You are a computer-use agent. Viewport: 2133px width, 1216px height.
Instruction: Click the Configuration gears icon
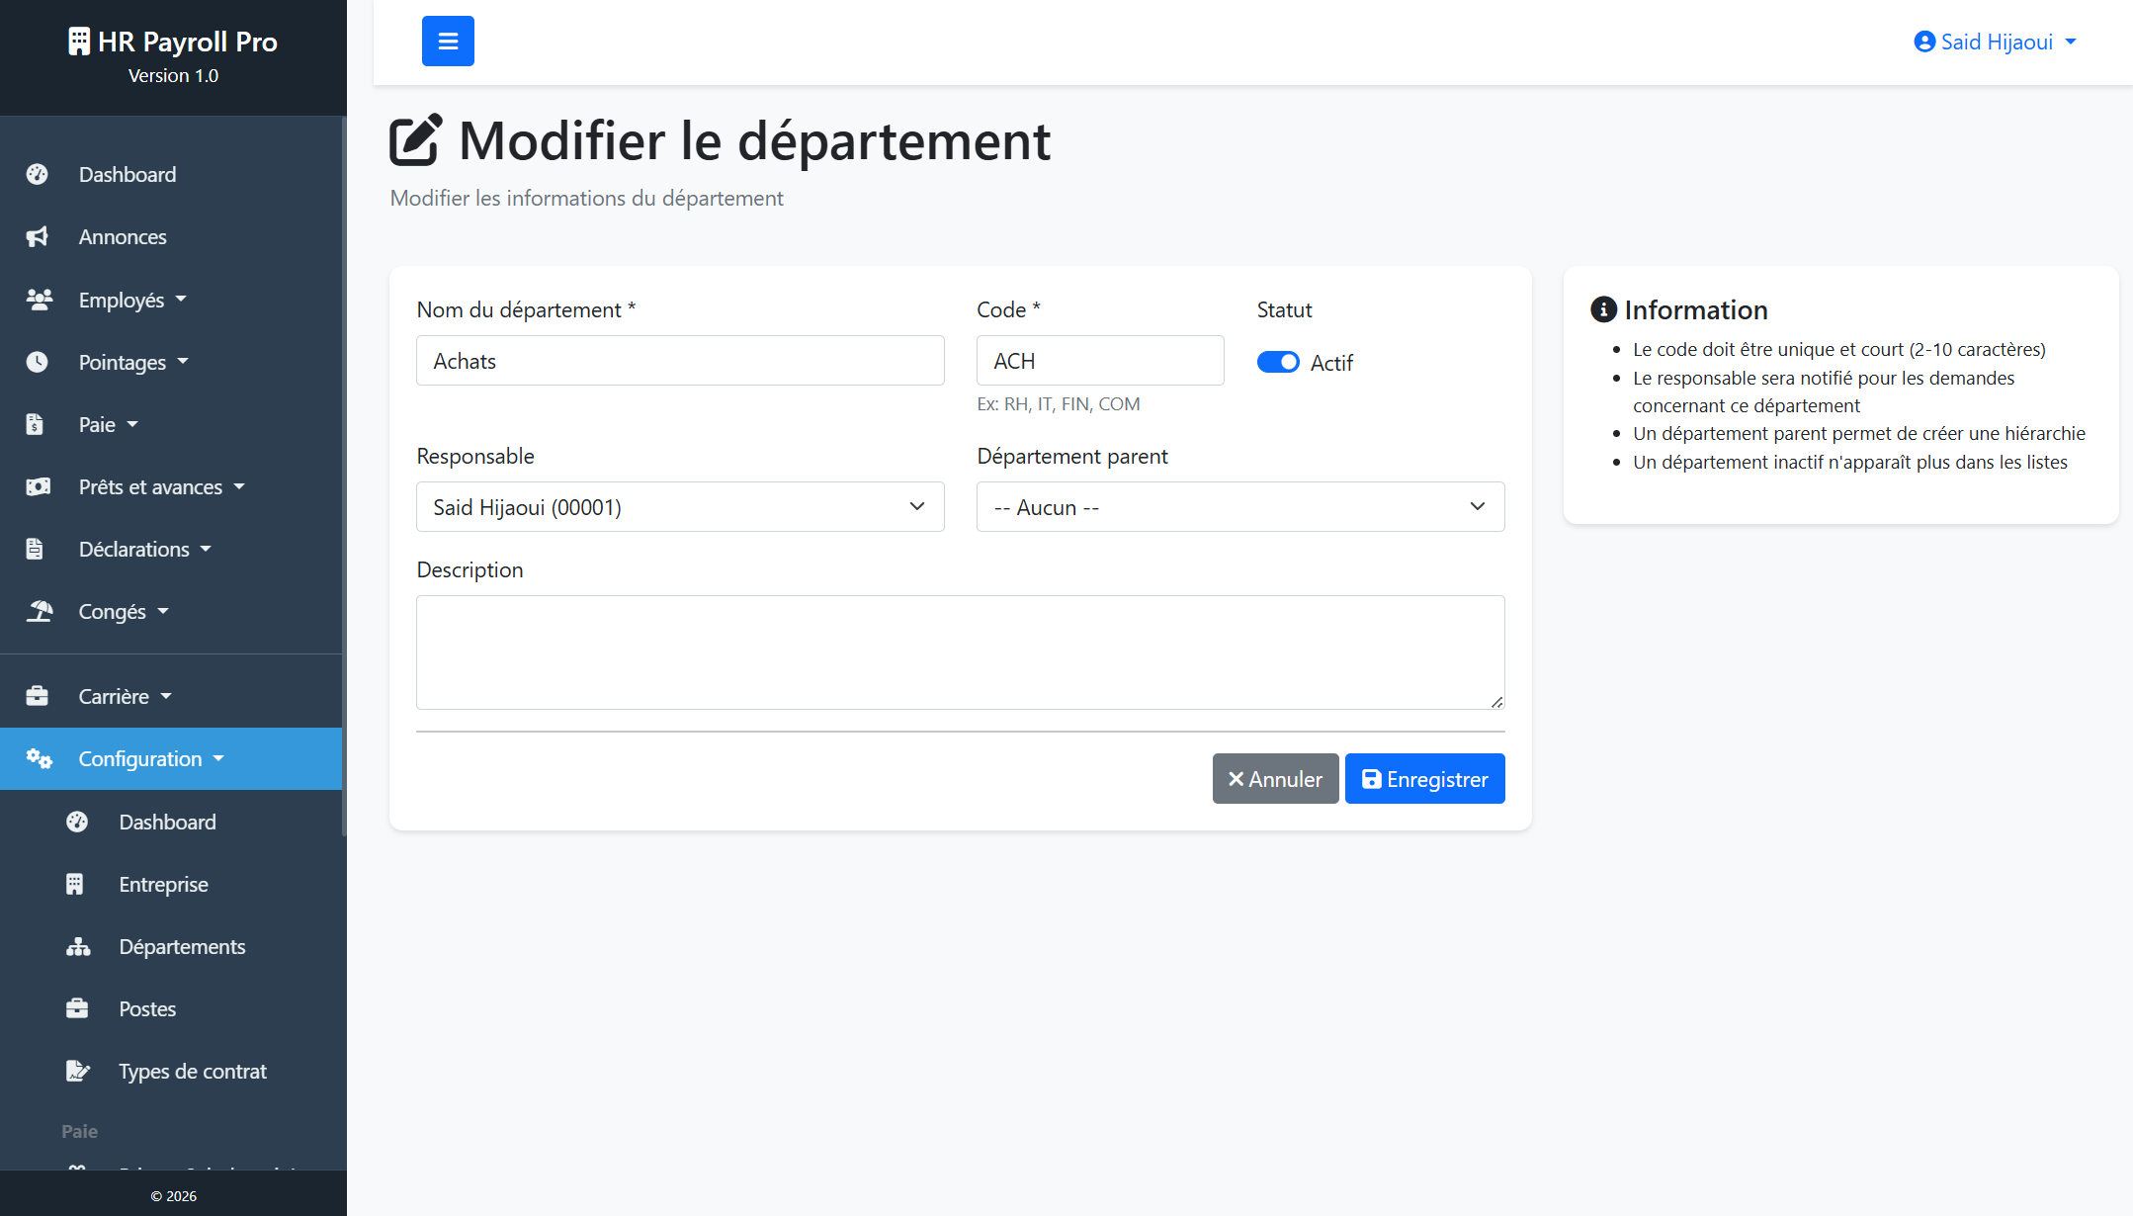coord(39,758)
